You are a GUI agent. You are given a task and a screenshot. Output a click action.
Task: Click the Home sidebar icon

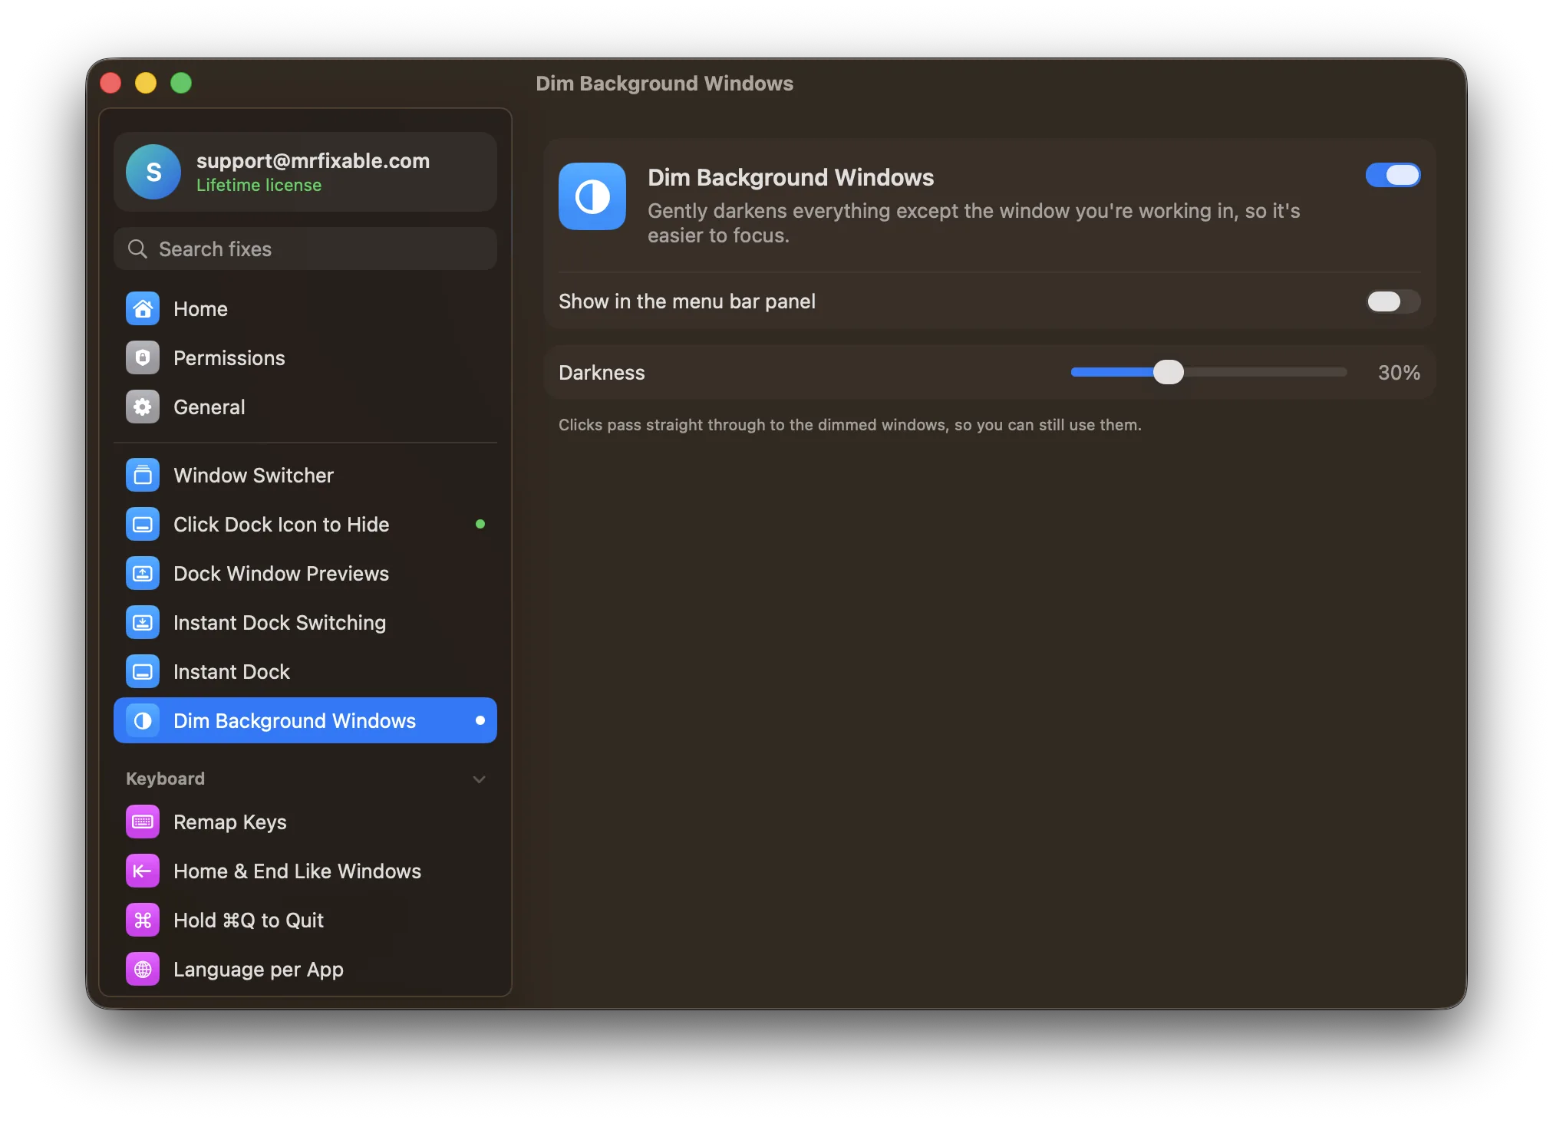coord(143,309)
